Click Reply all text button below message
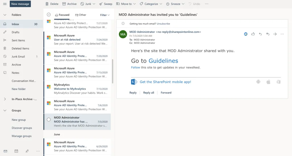This screenshot has width=292, height=156. pos(149,93)
